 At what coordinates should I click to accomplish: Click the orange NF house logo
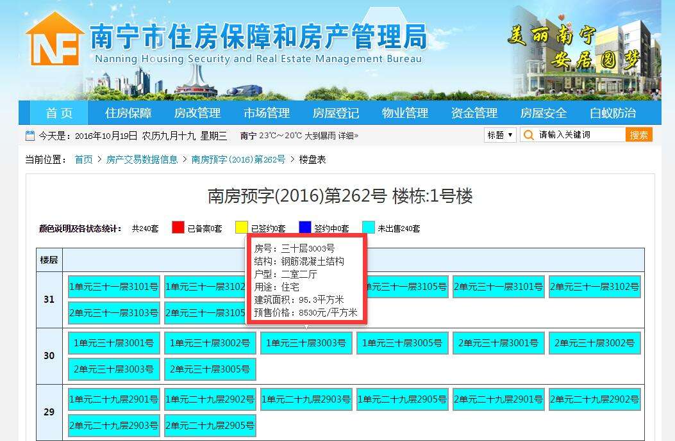click(54, 39)
